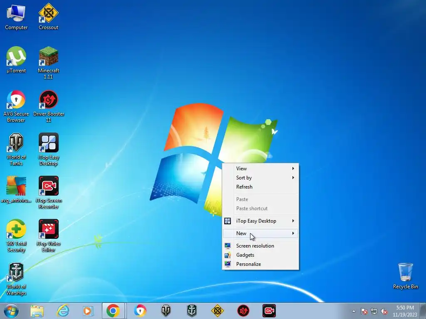This screenshot has height=319, width=426.
Task: Open Windows Explorer from the taskbar
Action: pyautogui.click(x=37, y=311)
